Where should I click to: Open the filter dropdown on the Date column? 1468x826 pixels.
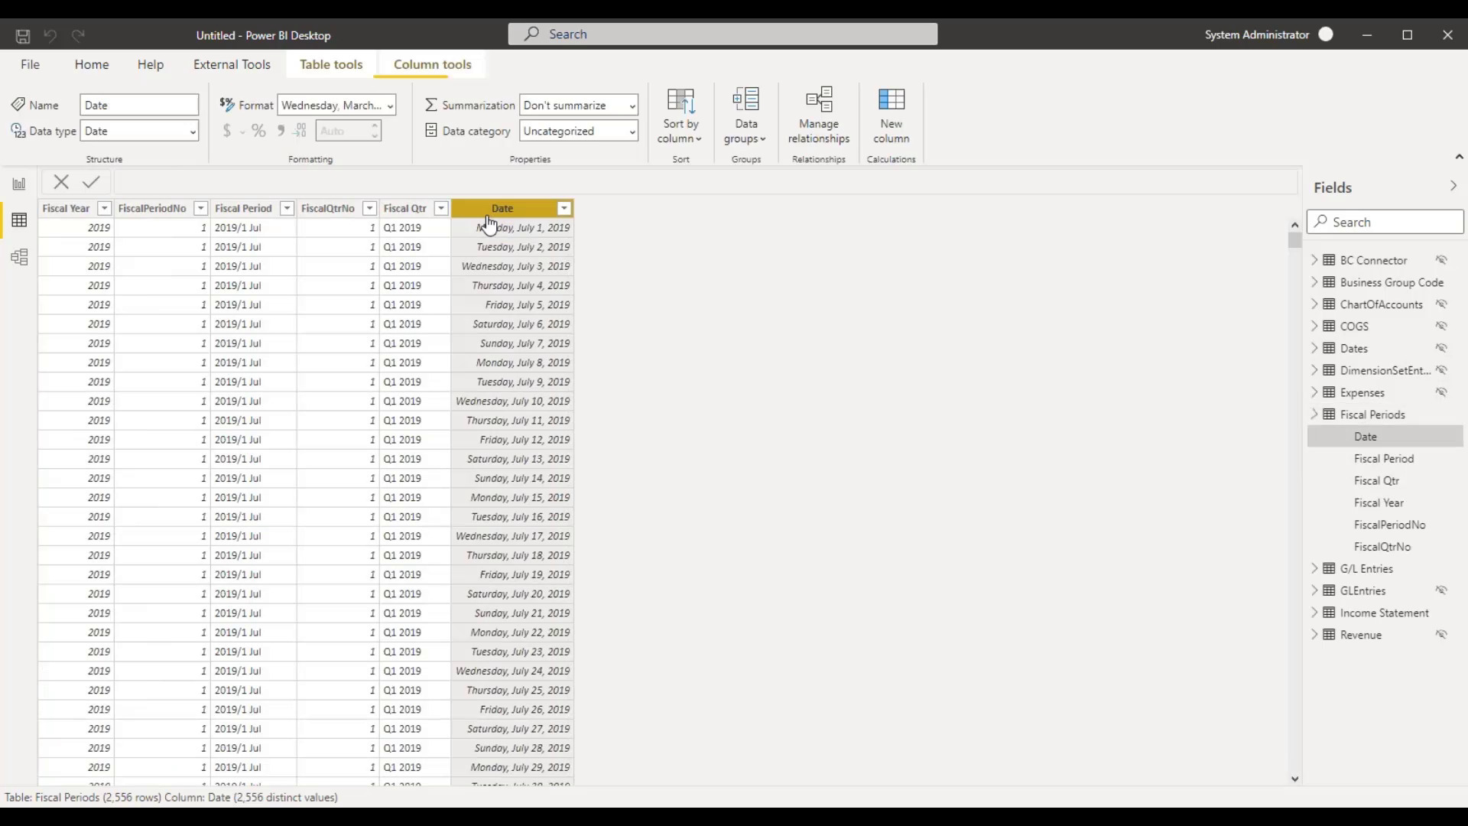tap(563, 208)
